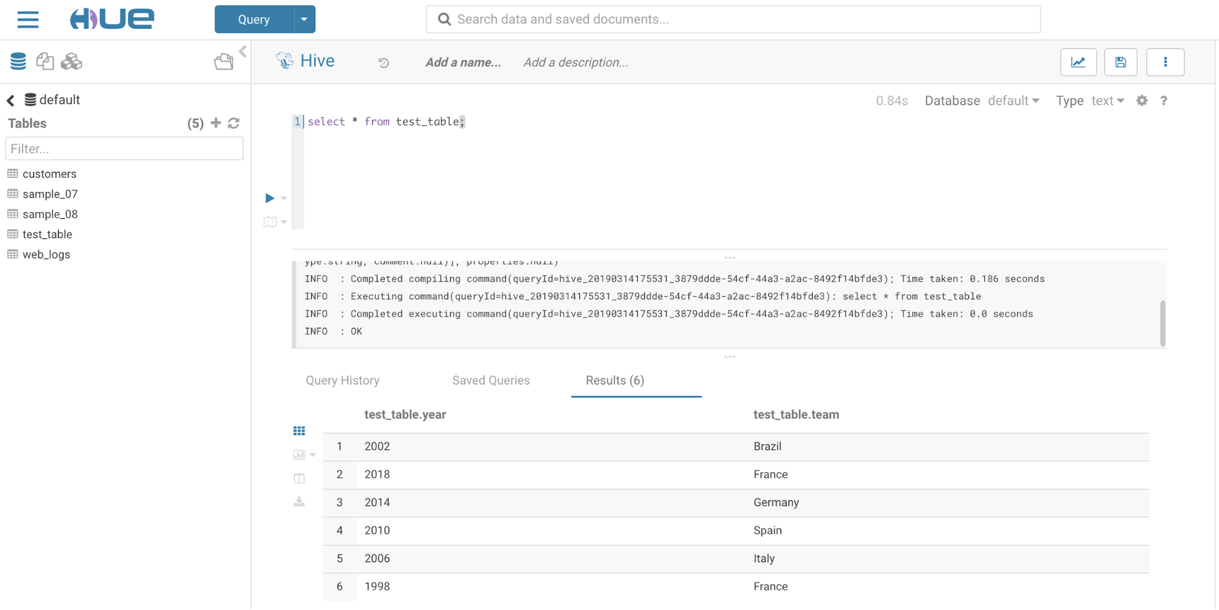The image size is (1219, 610).
Task: Open the Type text dropdown
Action: click(1107, 101)
